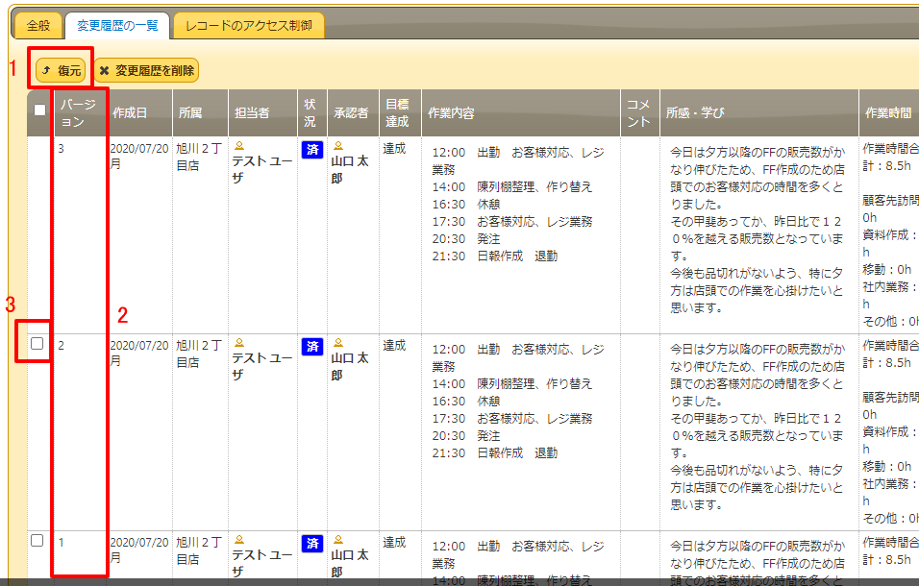
Task: Click the user icon beside 山口太郎 in version 3 row
Action: (x=338, y=147)
